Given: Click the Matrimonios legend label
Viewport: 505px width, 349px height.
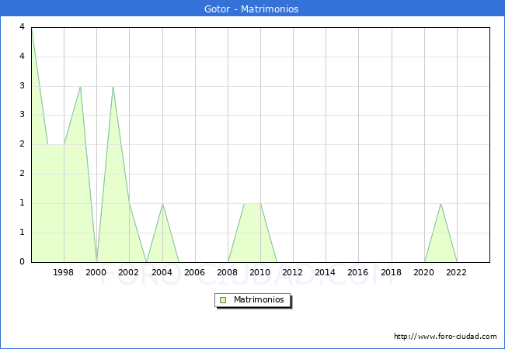Looking at the screenshot, I should pos(259,299).
